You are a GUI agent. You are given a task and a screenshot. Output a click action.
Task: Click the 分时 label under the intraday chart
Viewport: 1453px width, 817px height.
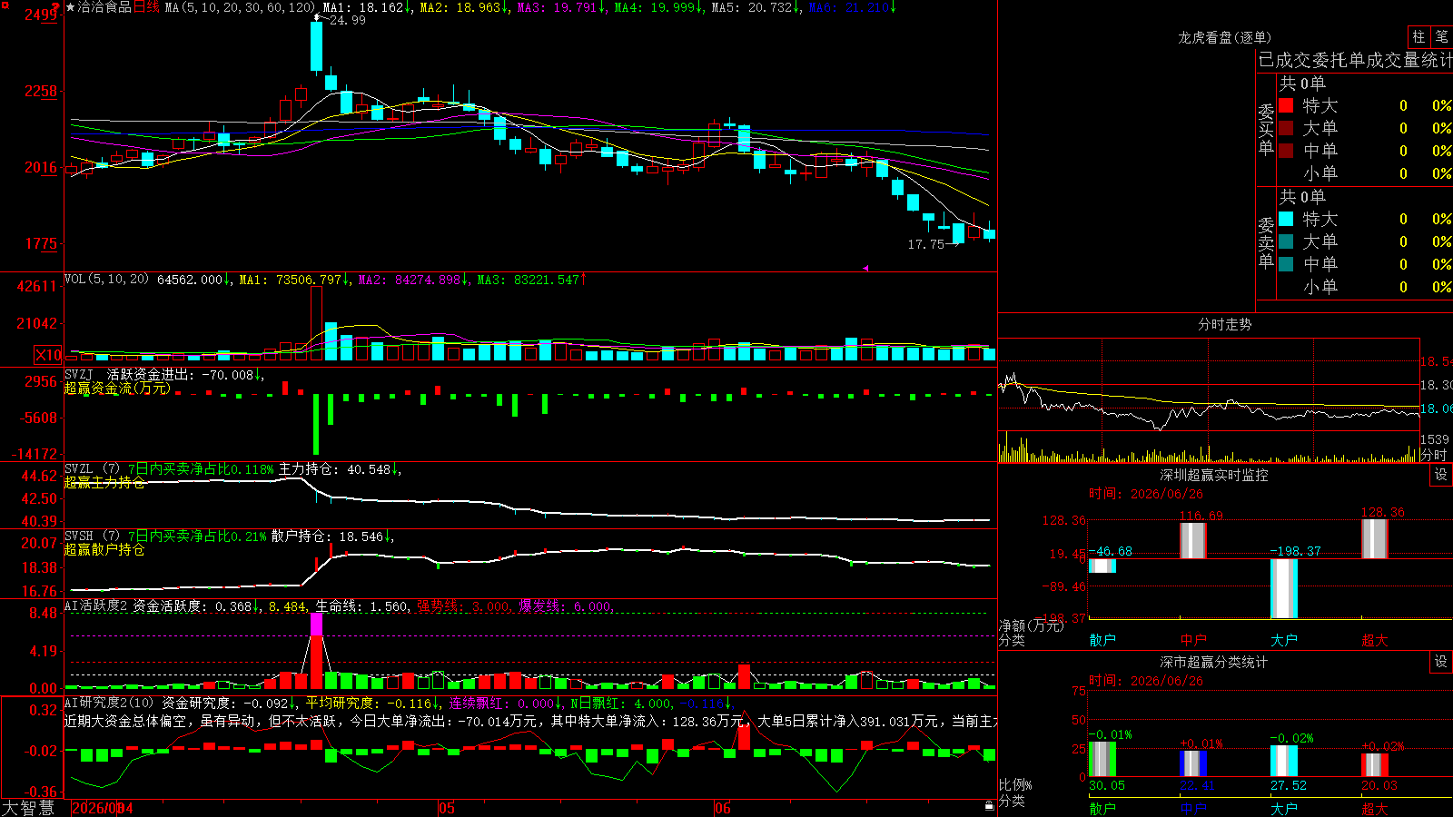click(1433, 455)
